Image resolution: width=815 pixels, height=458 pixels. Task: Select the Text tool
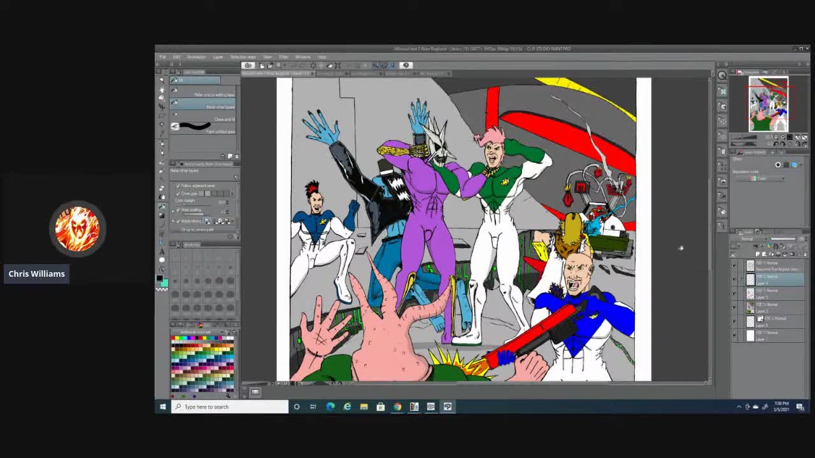(x=162, y=252)
